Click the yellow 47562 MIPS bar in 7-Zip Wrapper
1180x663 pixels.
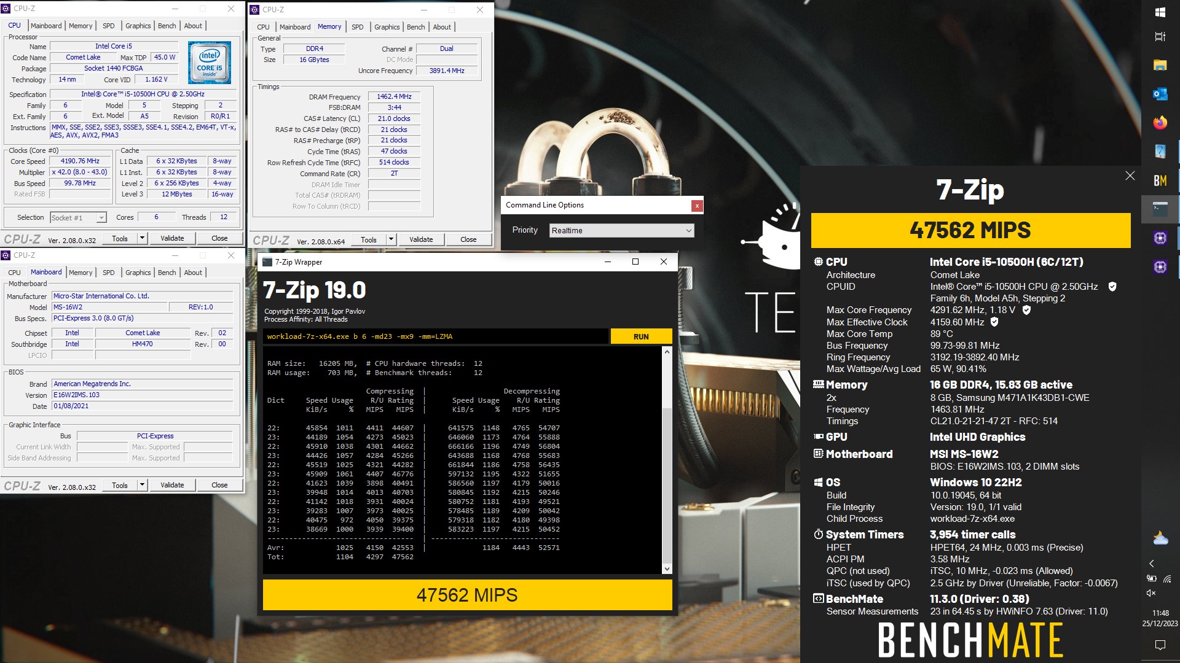point(467,595)
